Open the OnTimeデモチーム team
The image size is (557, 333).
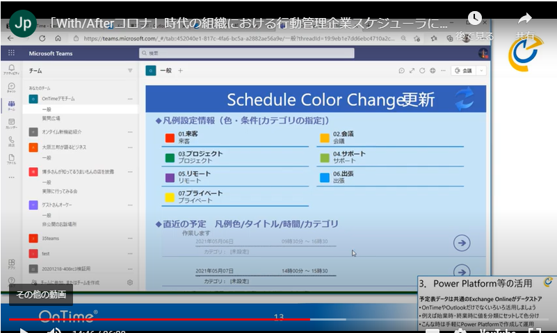tap(58, 99)
